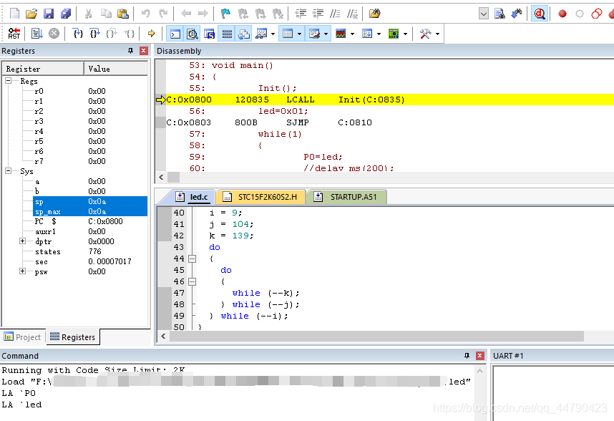Unindent selected lines icon
Image resolution: width=614 pixels, height=421 pixels.
tap(318, 14)
